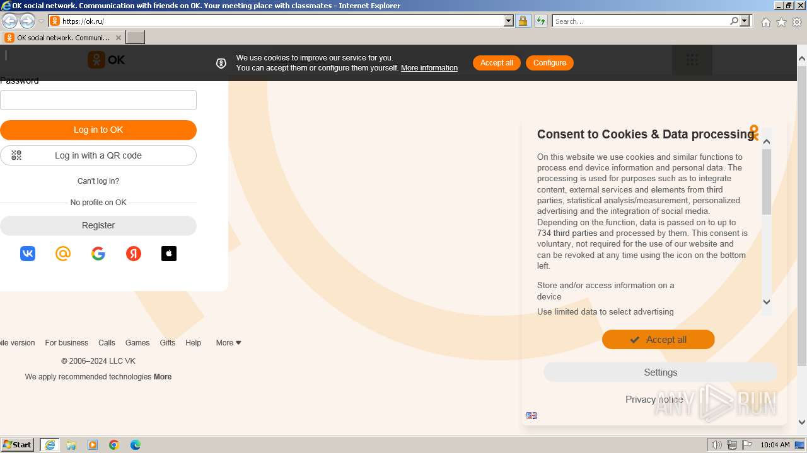
Task: Click the volume tray icon
Action: pos(717,445)
